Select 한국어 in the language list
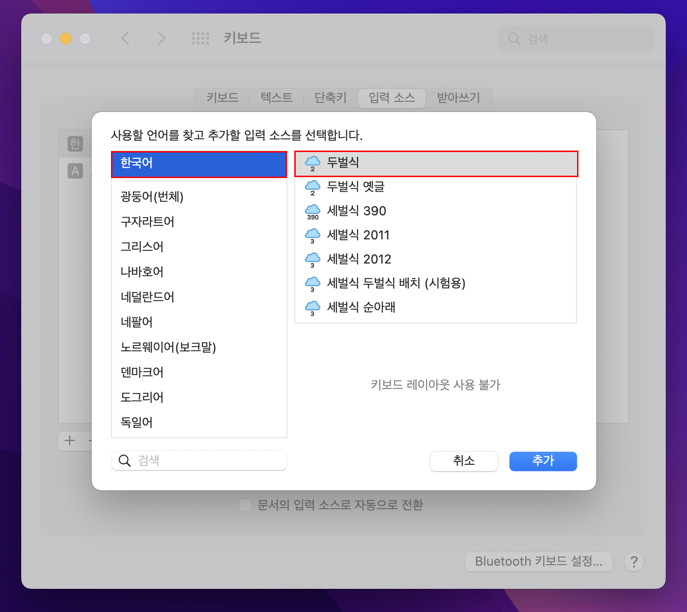The width and height of the screenshot is (687, 612). click(x=199, y=164)
